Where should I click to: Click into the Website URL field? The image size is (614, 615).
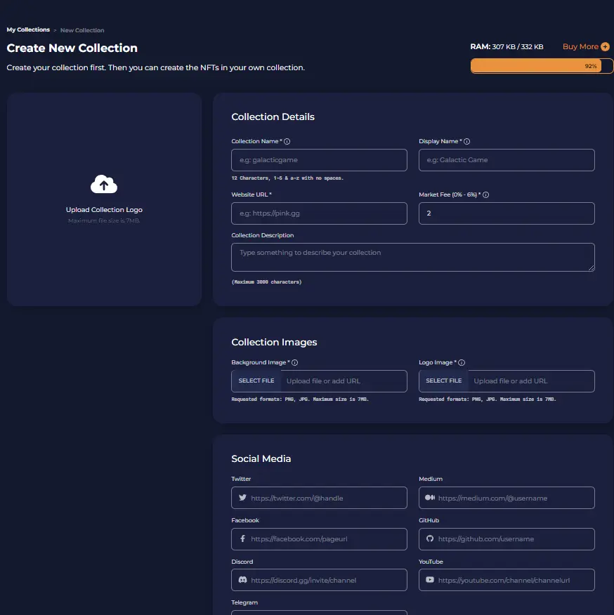pyautogui.click(x=319, y=213)
